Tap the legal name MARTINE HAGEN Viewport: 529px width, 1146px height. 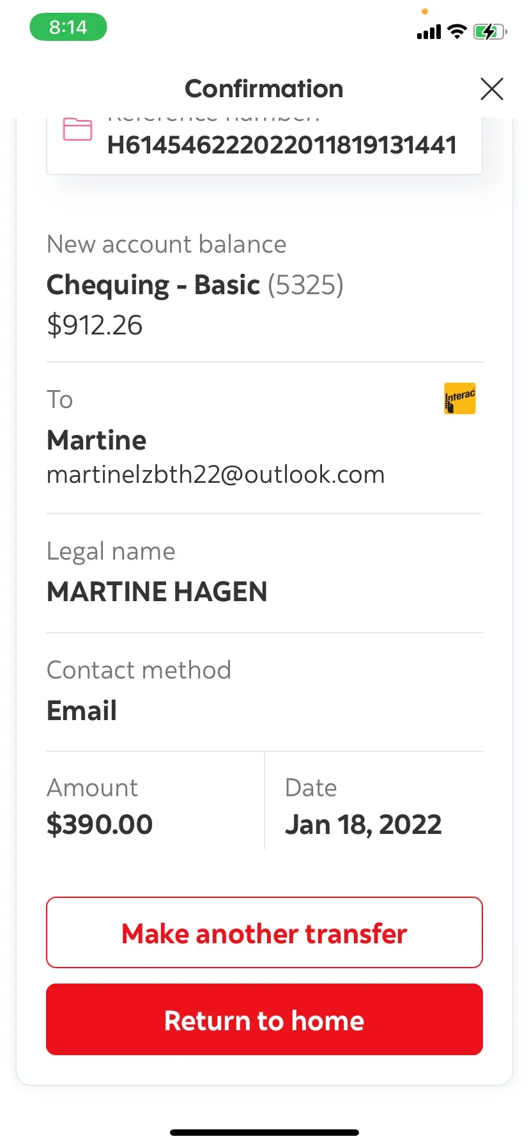(157, 592)
